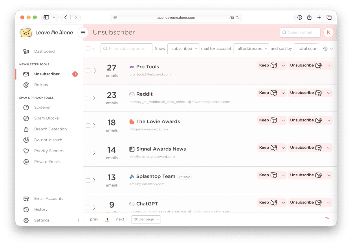Keep the Reddit subscription
This screenshot has height=246, width=352.
(268, 93)
